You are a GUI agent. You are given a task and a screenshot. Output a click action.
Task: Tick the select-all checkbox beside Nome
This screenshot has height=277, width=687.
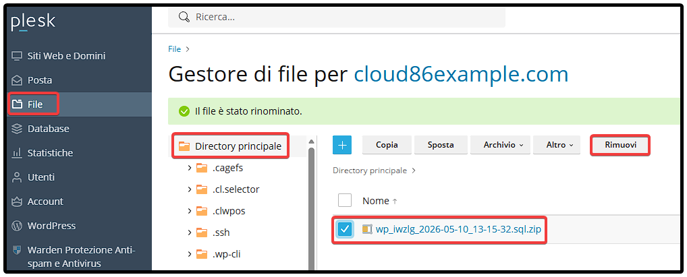tap(345, 200)
